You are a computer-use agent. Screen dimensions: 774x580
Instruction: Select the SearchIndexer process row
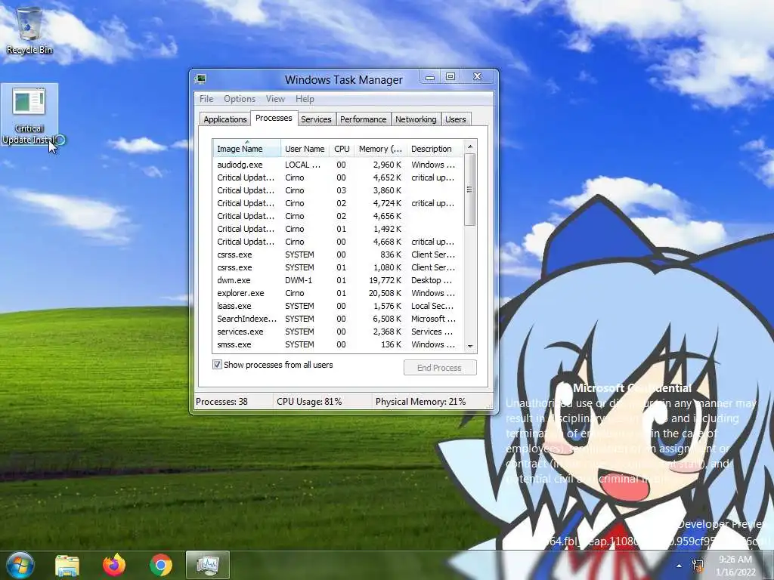click(x=338, y=319)
